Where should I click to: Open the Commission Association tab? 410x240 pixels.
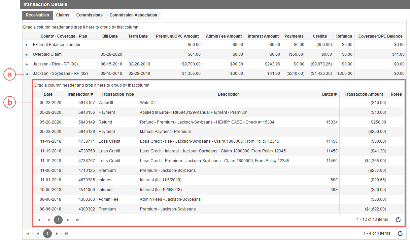(133, 15)
